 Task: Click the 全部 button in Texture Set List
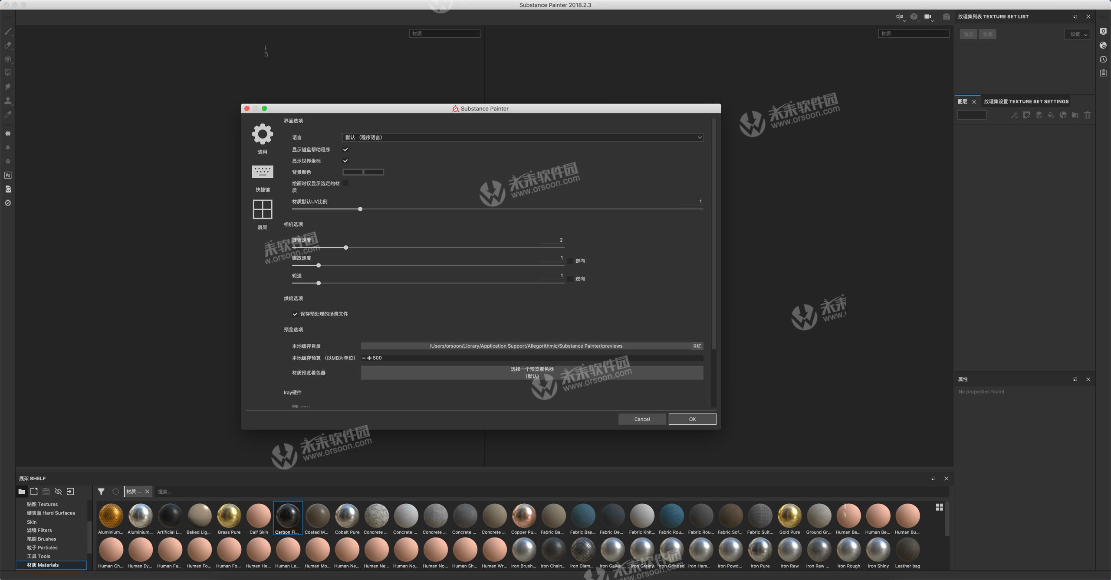coord(988,34)
